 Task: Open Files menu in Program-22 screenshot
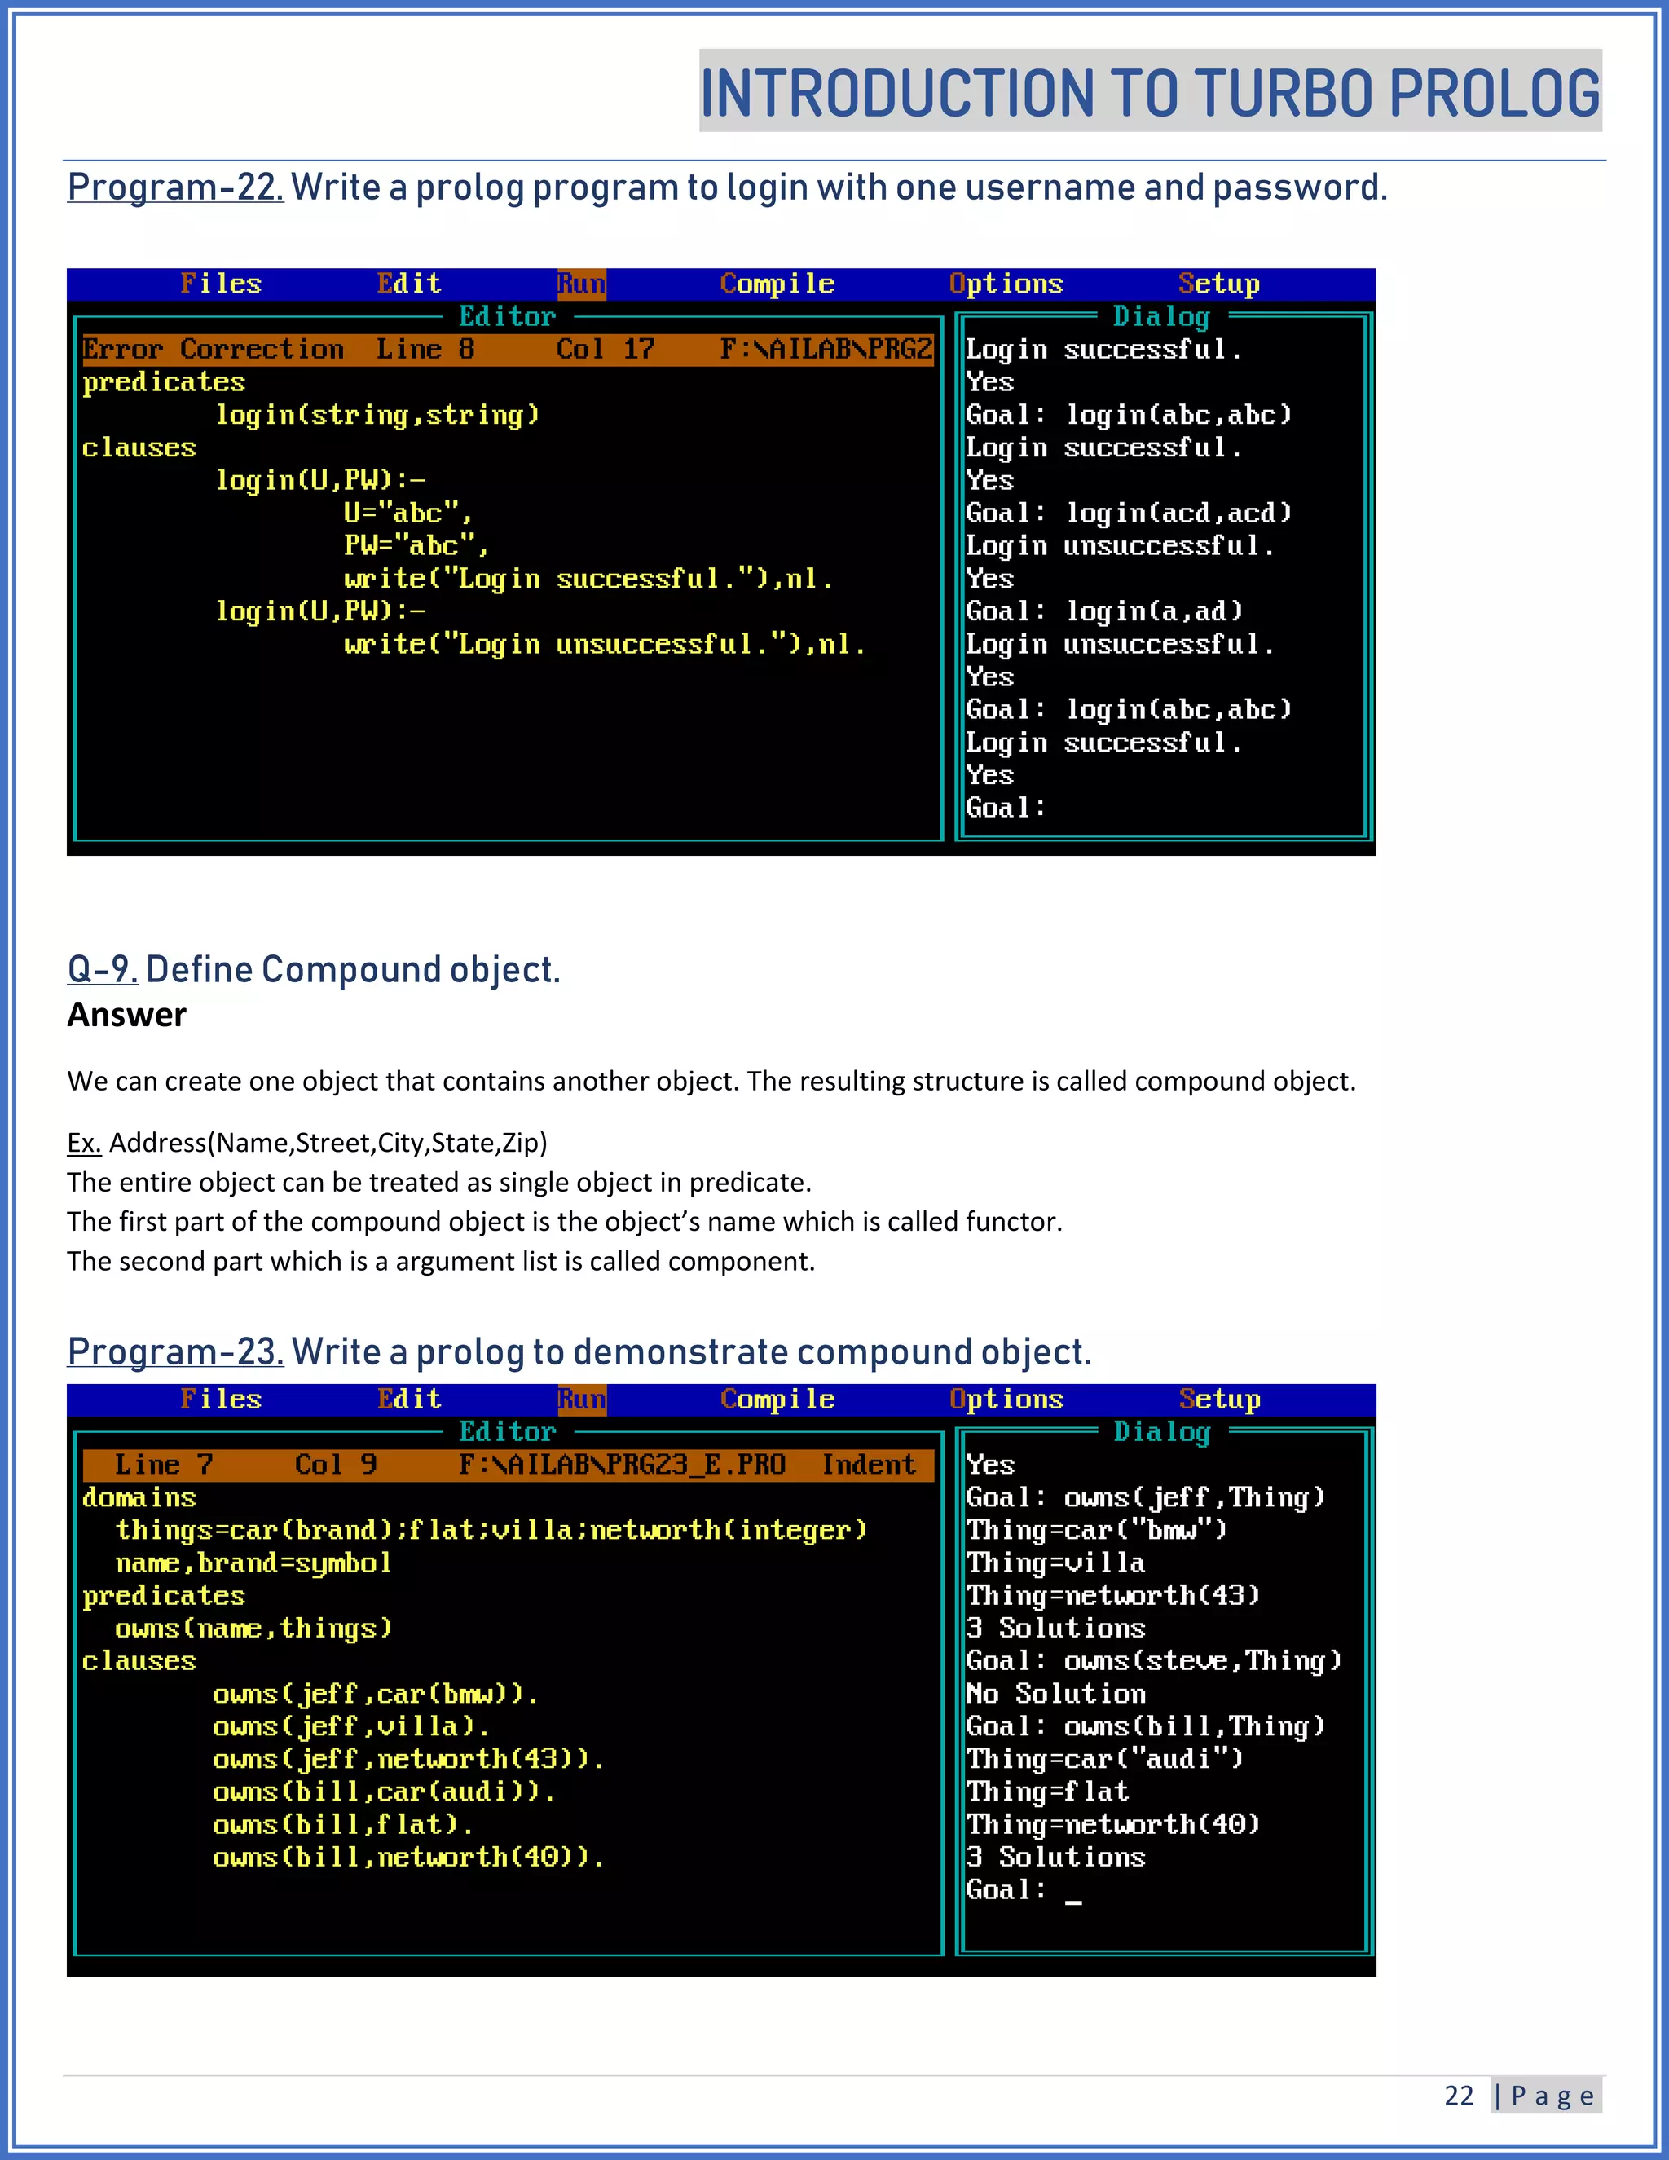pos(221,284)
